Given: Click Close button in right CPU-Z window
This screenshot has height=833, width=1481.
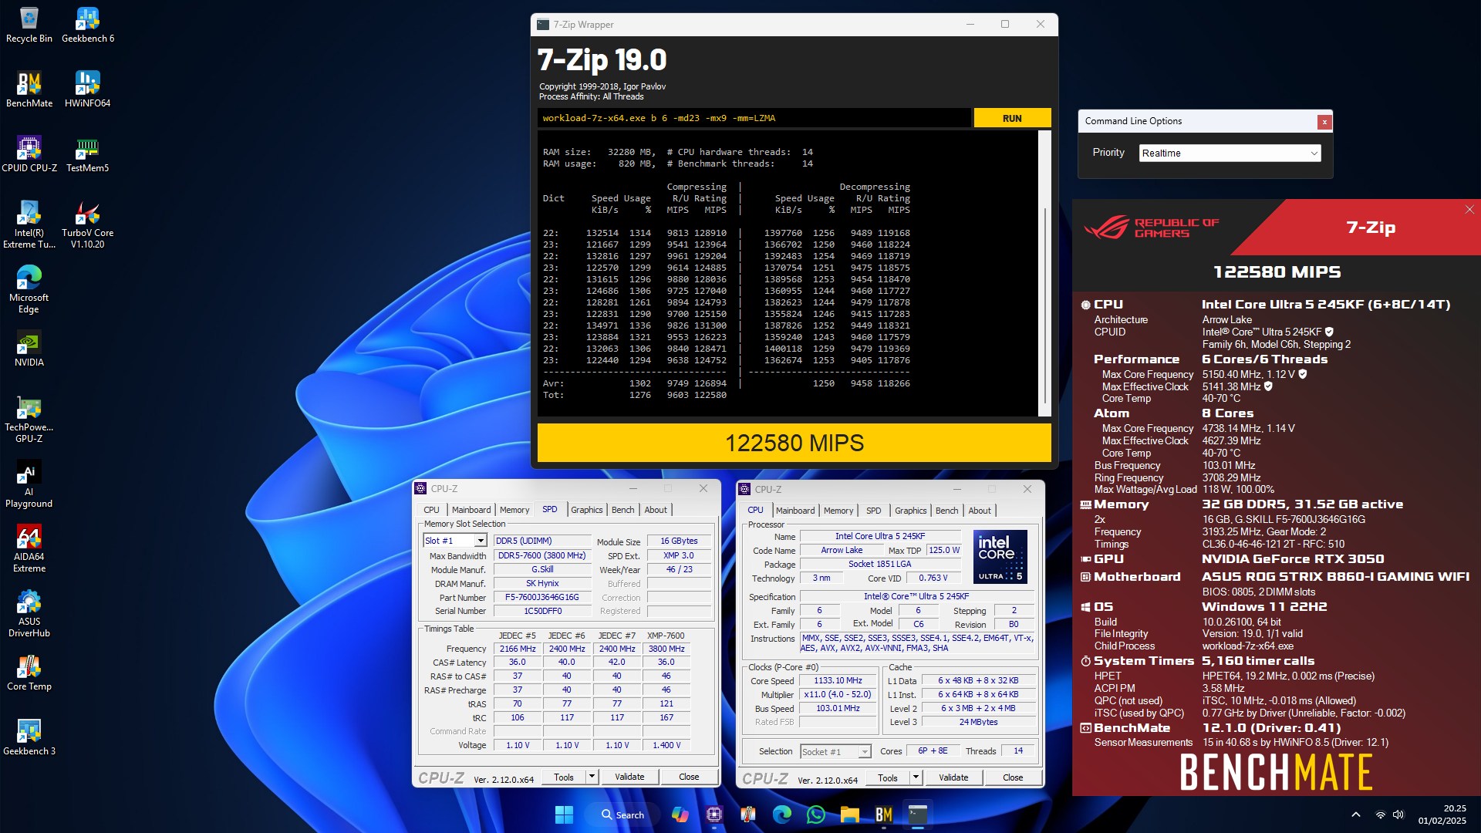Looking at the screenshot, I should 1013,778.
